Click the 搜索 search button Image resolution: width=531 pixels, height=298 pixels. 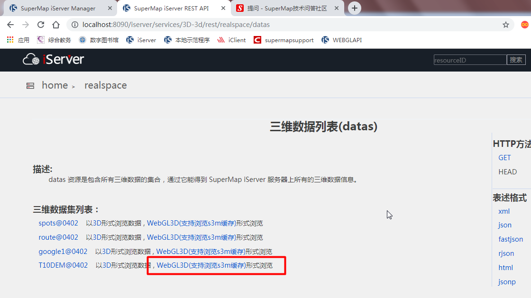(516, 60)
